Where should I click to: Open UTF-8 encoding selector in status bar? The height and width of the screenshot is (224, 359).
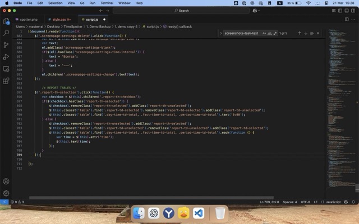point(305,202)
